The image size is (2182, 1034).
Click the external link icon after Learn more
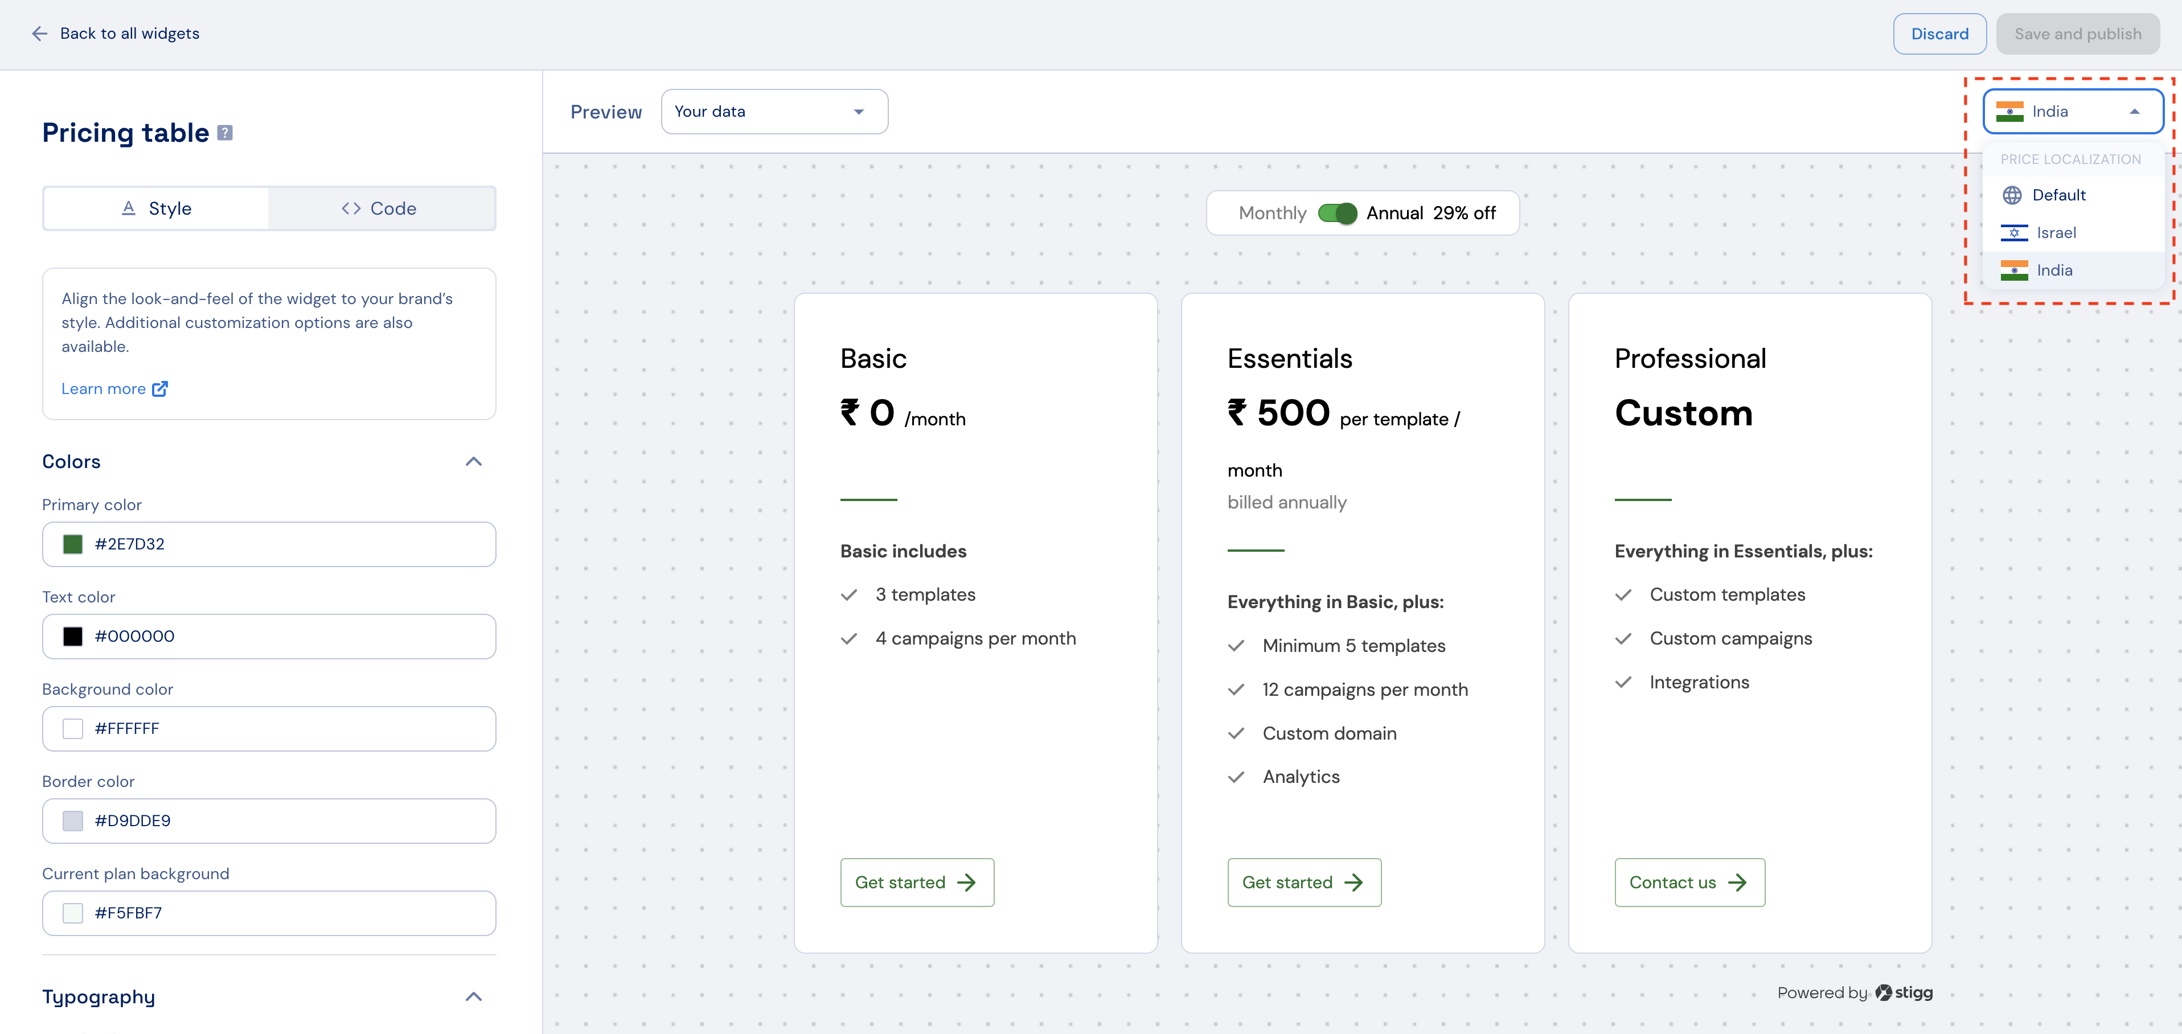click(160, 389)
